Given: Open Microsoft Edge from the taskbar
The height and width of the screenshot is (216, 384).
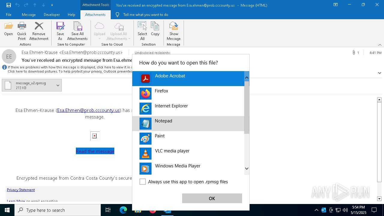Looking at the screenshot, I should coord(123,210).
